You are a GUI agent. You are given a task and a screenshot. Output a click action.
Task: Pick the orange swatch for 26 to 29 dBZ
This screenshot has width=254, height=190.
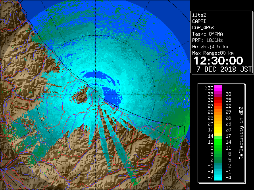[218, 112]
